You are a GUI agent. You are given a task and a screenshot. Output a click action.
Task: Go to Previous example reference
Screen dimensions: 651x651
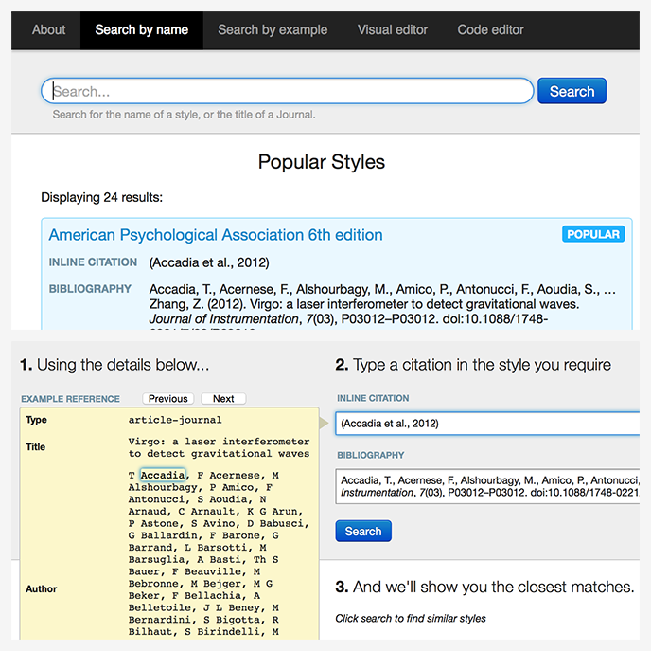tap(168, 399)
